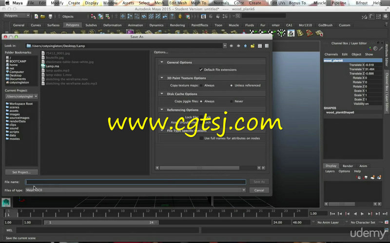Click the Save Scene floppy icon
This screenshot has width=390, height=243.
click(x=50, y=17)
